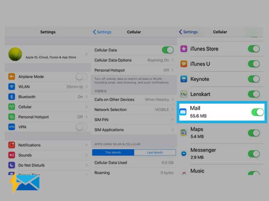Tap the WLAN wifi icon
The image size is (269, 201).
pyautogui.click(x=12, y=87)
